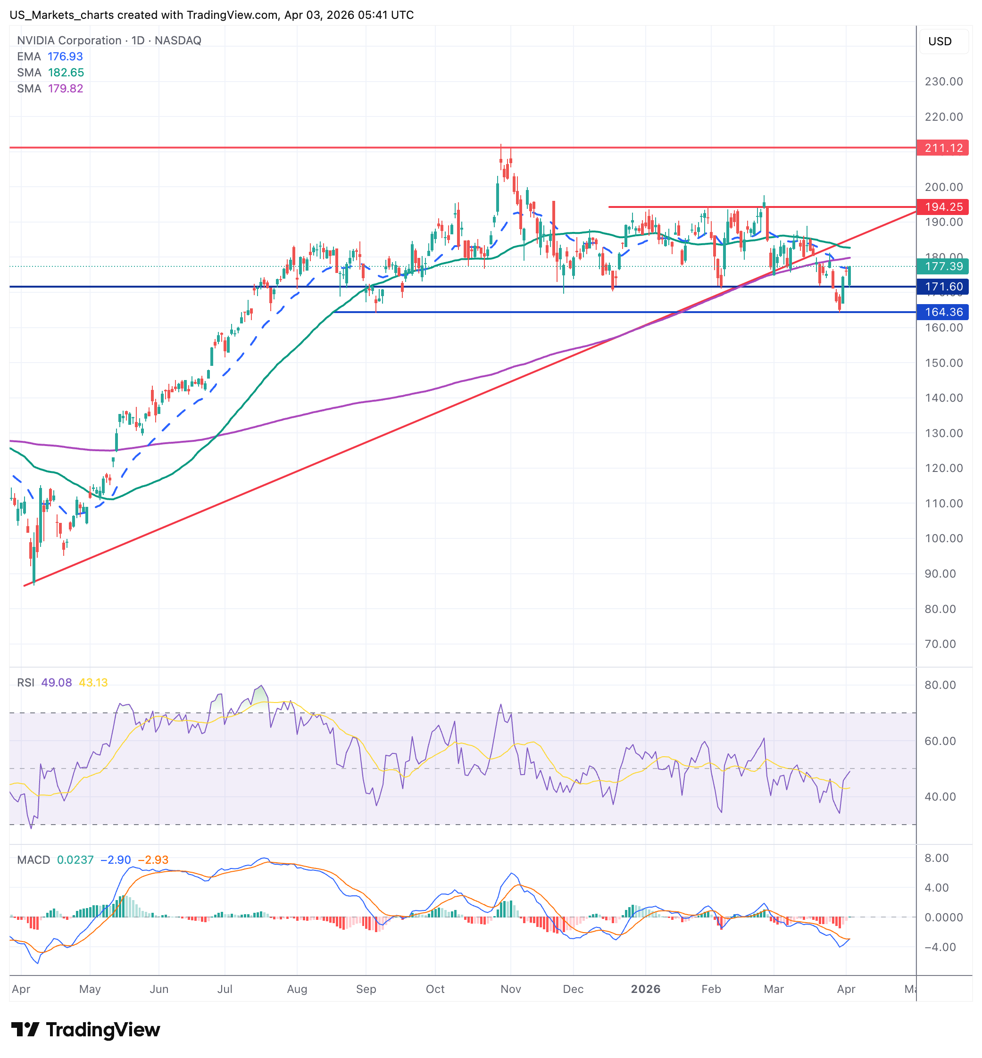The height and width of the screenshot is (1058, 982).
Task: Click the 171.60 dark blue price label
Action: pyautogui.click(x=943, y=287)
